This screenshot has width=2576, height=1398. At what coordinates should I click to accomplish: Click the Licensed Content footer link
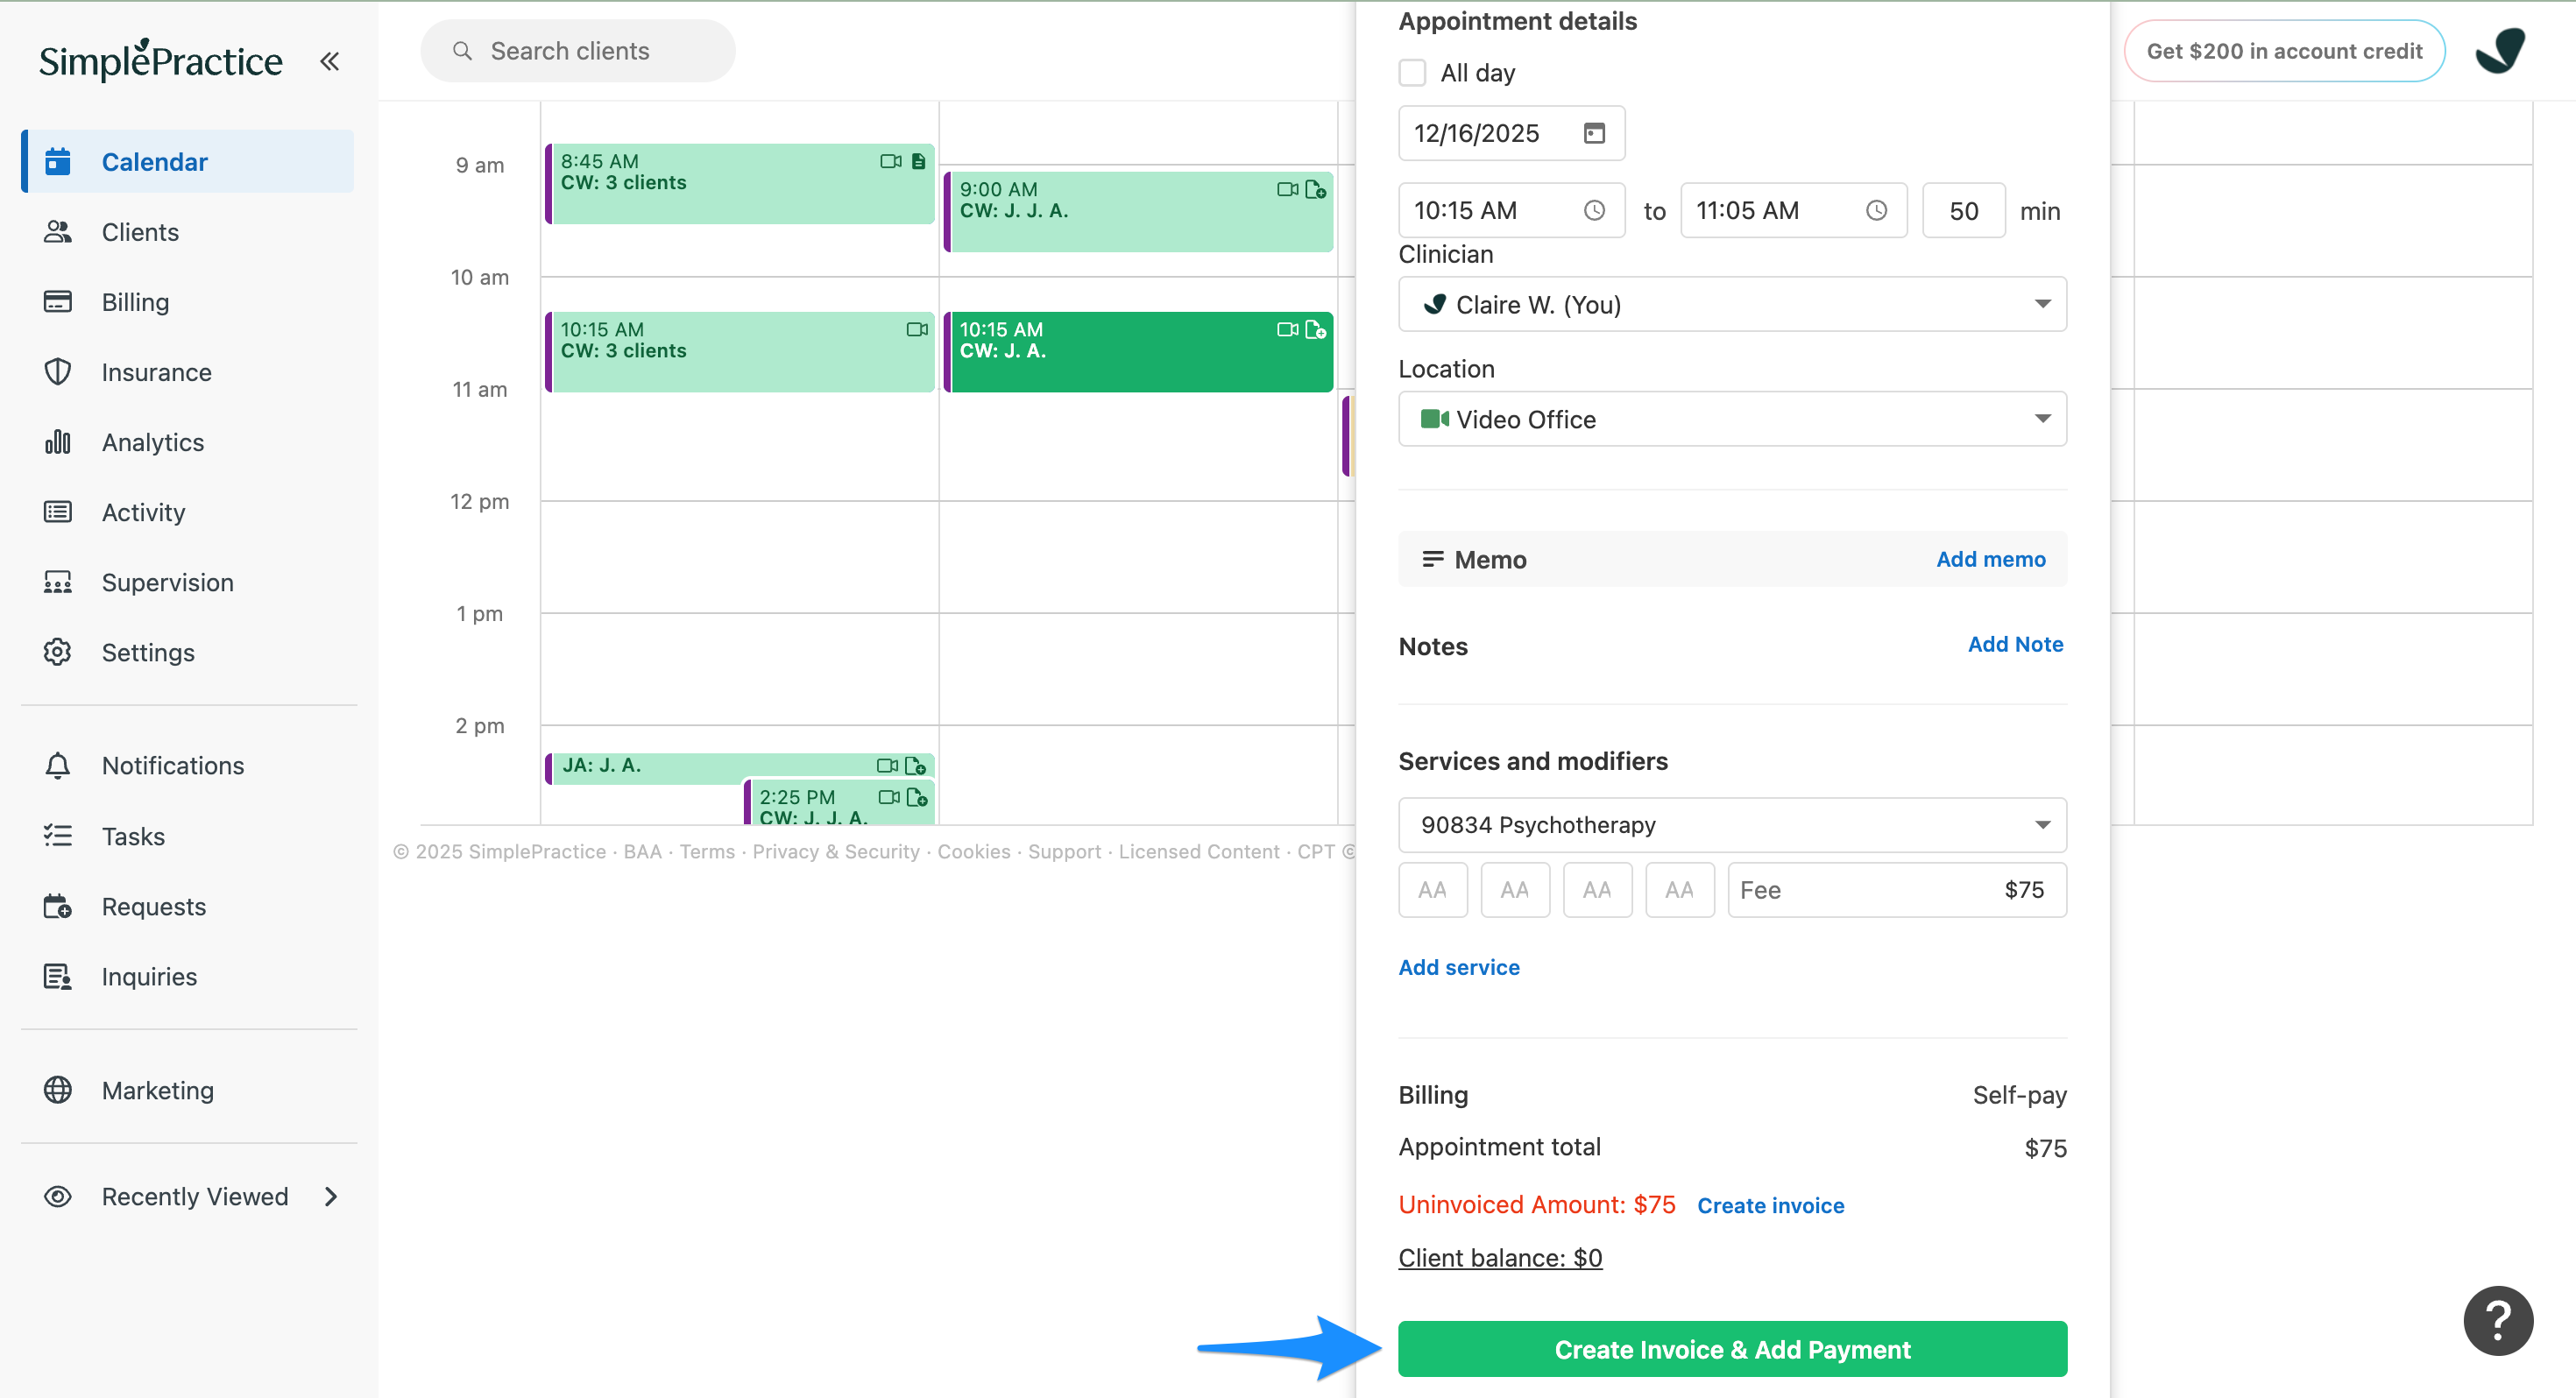click(x=1199, y=851)
